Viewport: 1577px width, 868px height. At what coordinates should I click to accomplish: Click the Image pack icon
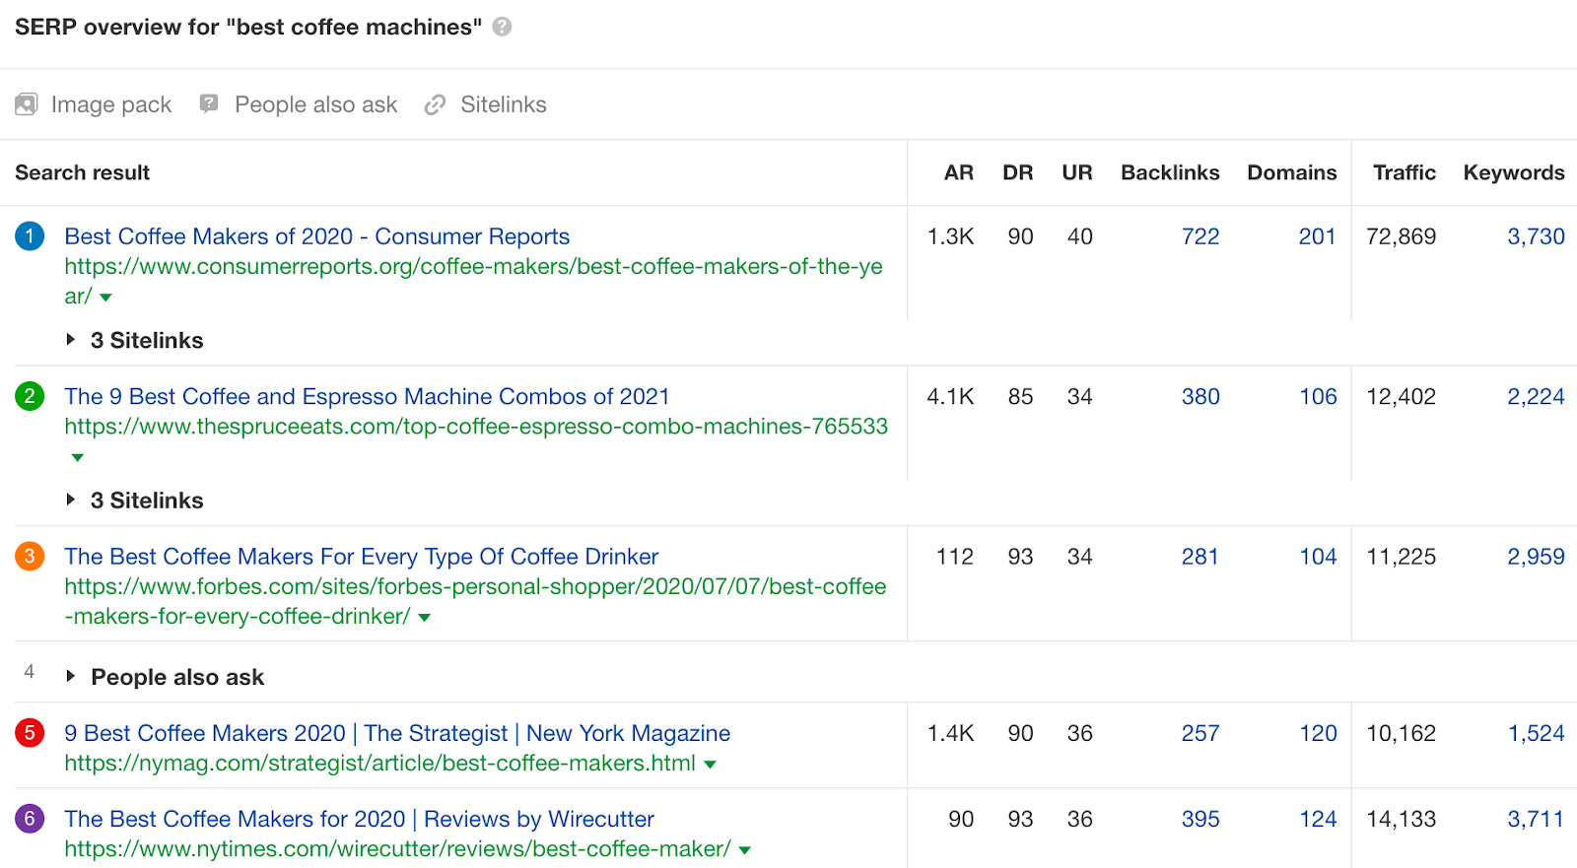coord(27,104)
